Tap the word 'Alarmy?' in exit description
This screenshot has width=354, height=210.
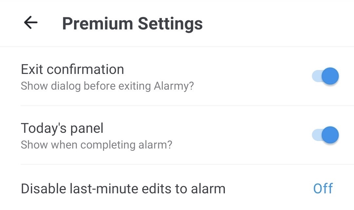tap(174, 86)
